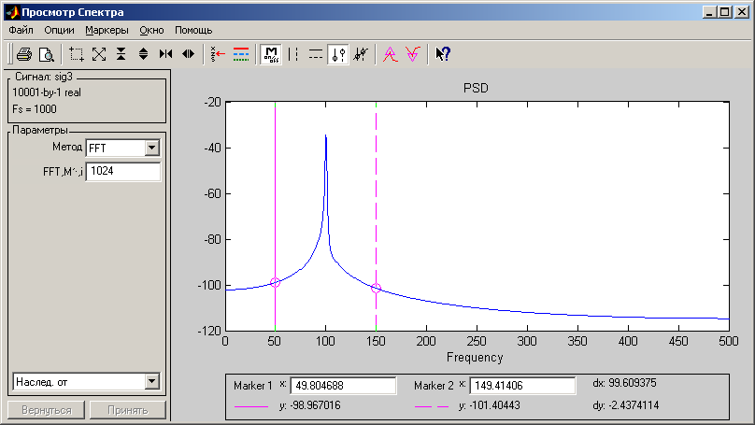This screenshot has height=425, width=755.
Task: Minimize the Просмотр Спектра window
Action: pos(709,12)
